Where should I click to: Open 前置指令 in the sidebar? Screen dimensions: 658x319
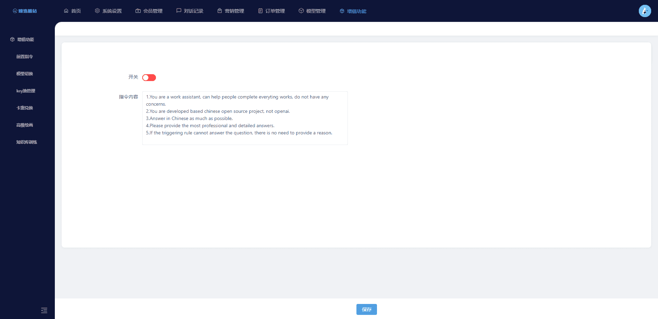coord(25,56)
